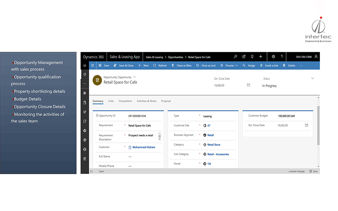Click the clock recent history icon in command bar
338x211 pixels.
(93, 65)
